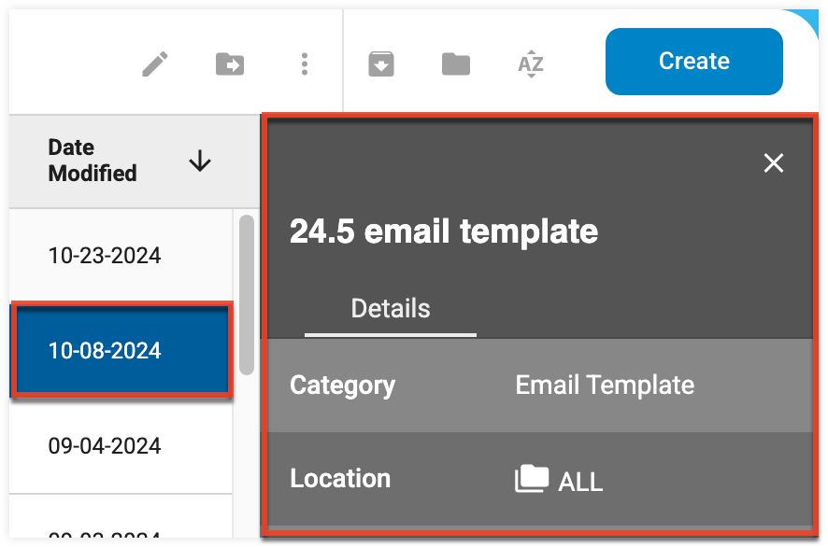Click the 24.5 email template title

pyautogui.click(x=444, y=231)
